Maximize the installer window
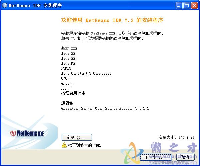 click(187, 6)
